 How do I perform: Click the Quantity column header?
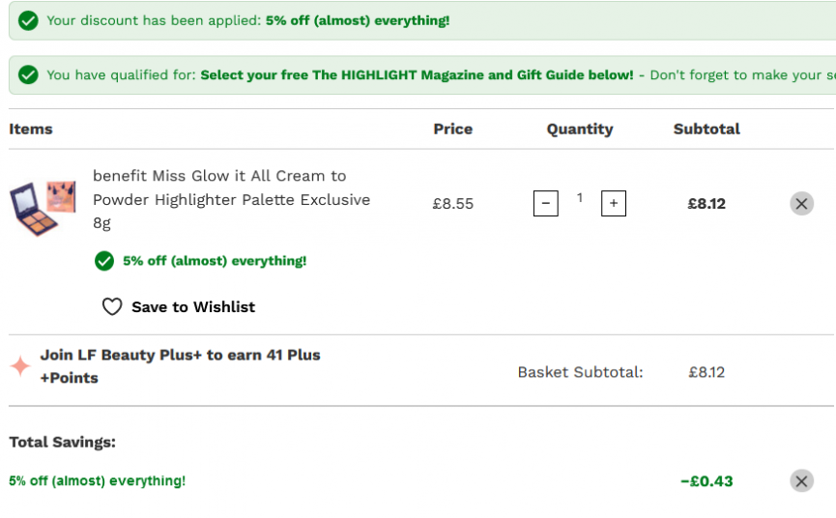pyautogui.click(x=580, y=129)
